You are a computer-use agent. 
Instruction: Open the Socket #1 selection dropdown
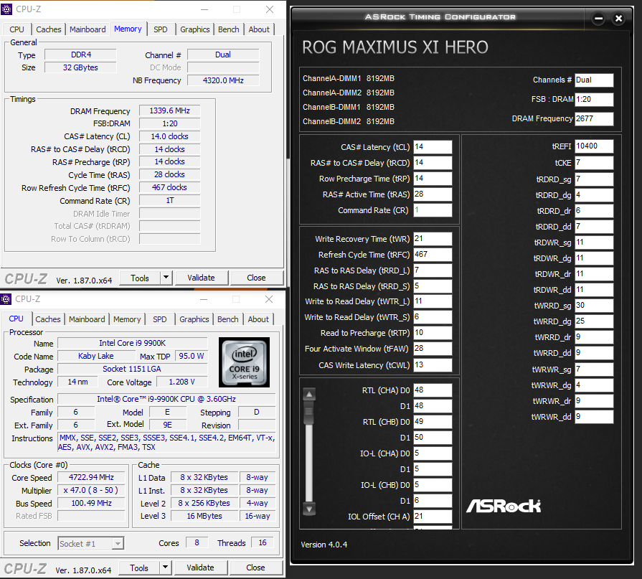click(118, 543)
